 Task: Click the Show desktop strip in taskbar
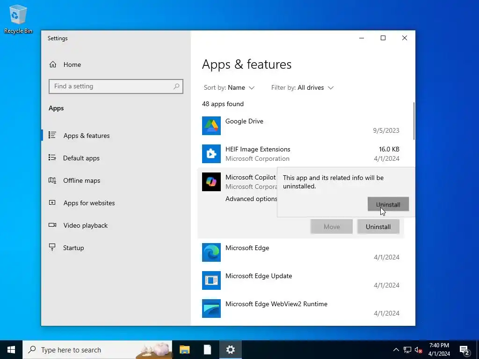[478, 350]
